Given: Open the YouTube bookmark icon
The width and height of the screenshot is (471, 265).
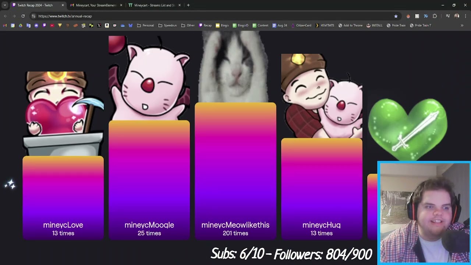Looking at the screenshot, I should click(52, 25).
